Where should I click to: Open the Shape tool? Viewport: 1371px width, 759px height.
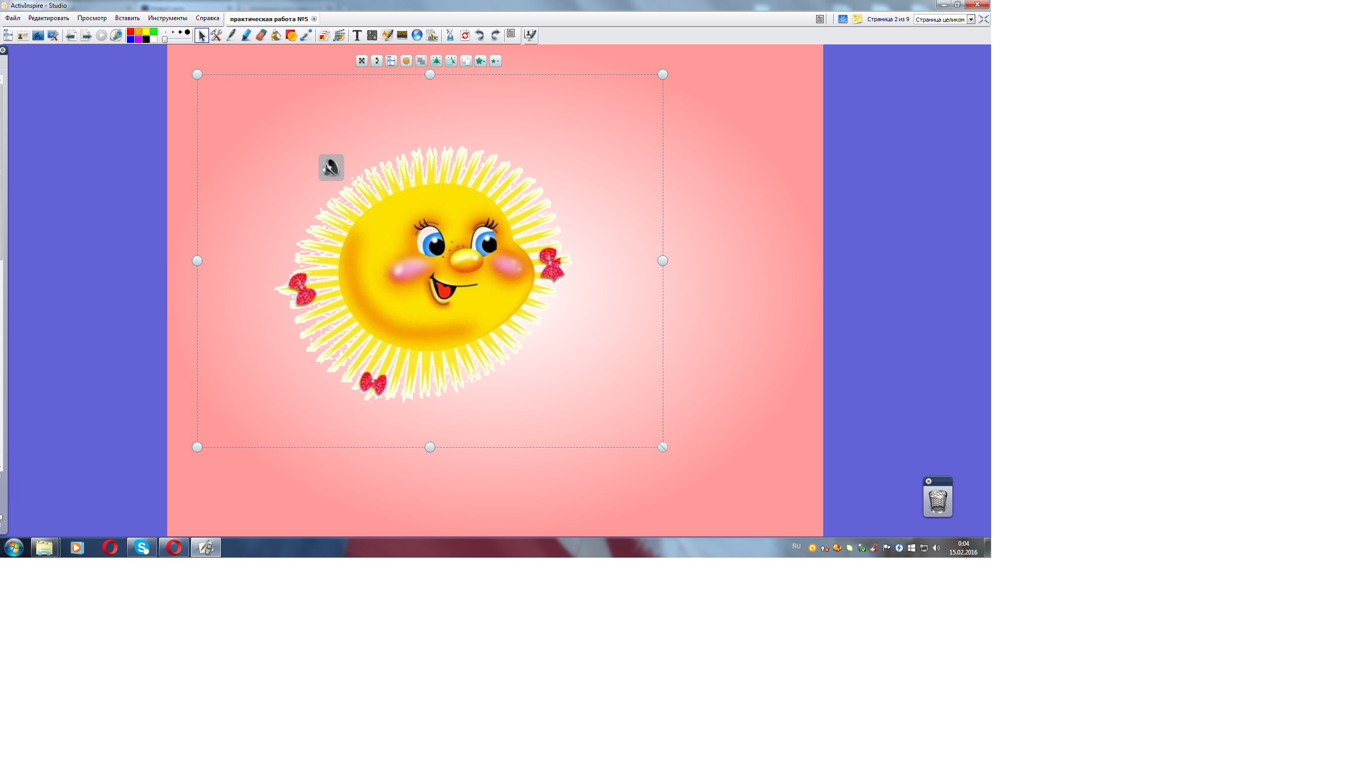point(291,35)
